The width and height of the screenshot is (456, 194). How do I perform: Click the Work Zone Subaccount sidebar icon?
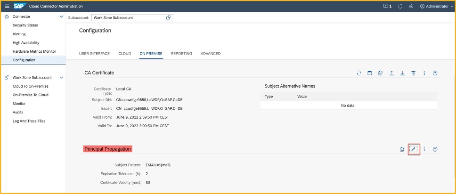tap(7, 77)
